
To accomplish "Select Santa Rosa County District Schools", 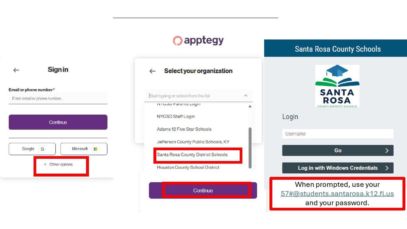I will point(192,155).
